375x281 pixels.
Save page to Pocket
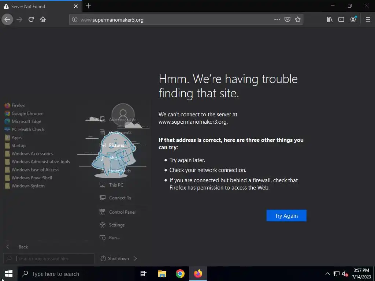287,20
